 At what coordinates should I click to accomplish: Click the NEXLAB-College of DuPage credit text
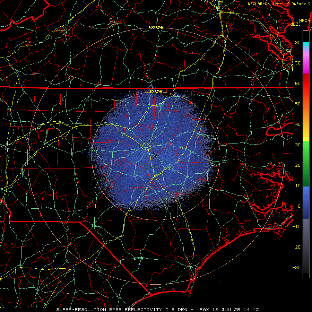[x=277, y=4]
